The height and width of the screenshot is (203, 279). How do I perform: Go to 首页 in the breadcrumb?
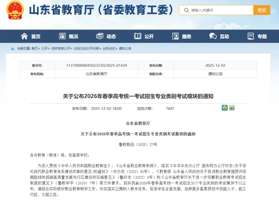click(x=35, y=48)
